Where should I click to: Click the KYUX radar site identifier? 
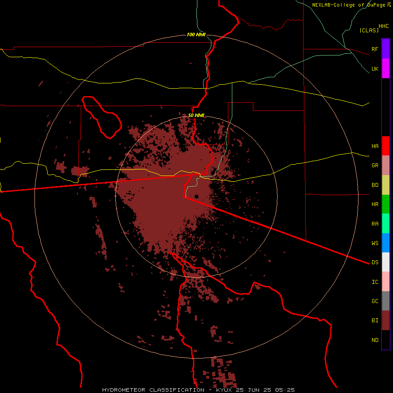coord(224,390)
